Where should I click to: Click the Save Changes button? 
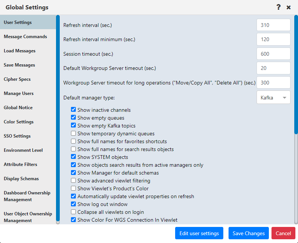point(249,233)
